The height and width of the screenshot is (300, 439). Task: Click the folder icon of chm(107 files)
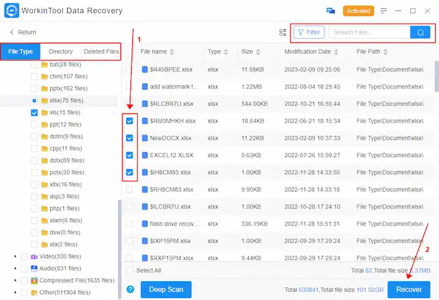pos(45,76)
